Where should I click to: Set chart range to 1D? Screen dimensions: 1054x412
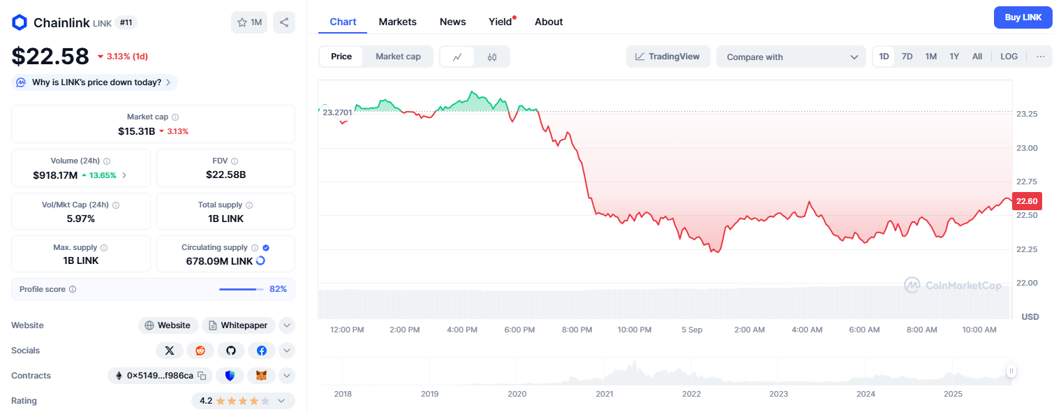884,57
